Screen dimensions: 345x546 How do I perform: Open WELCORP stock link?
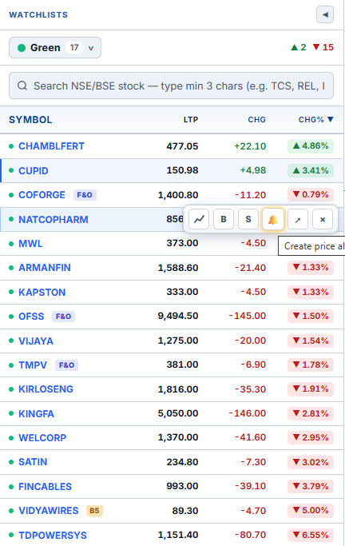pos(42,438)
